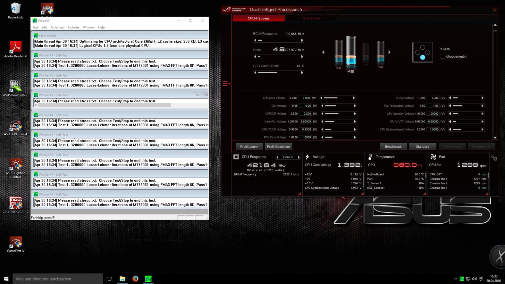Adjust VPPDDR Voltage slider
Image resolution: width=505 pixels, height=284 pixels.
tap(339, 113)
